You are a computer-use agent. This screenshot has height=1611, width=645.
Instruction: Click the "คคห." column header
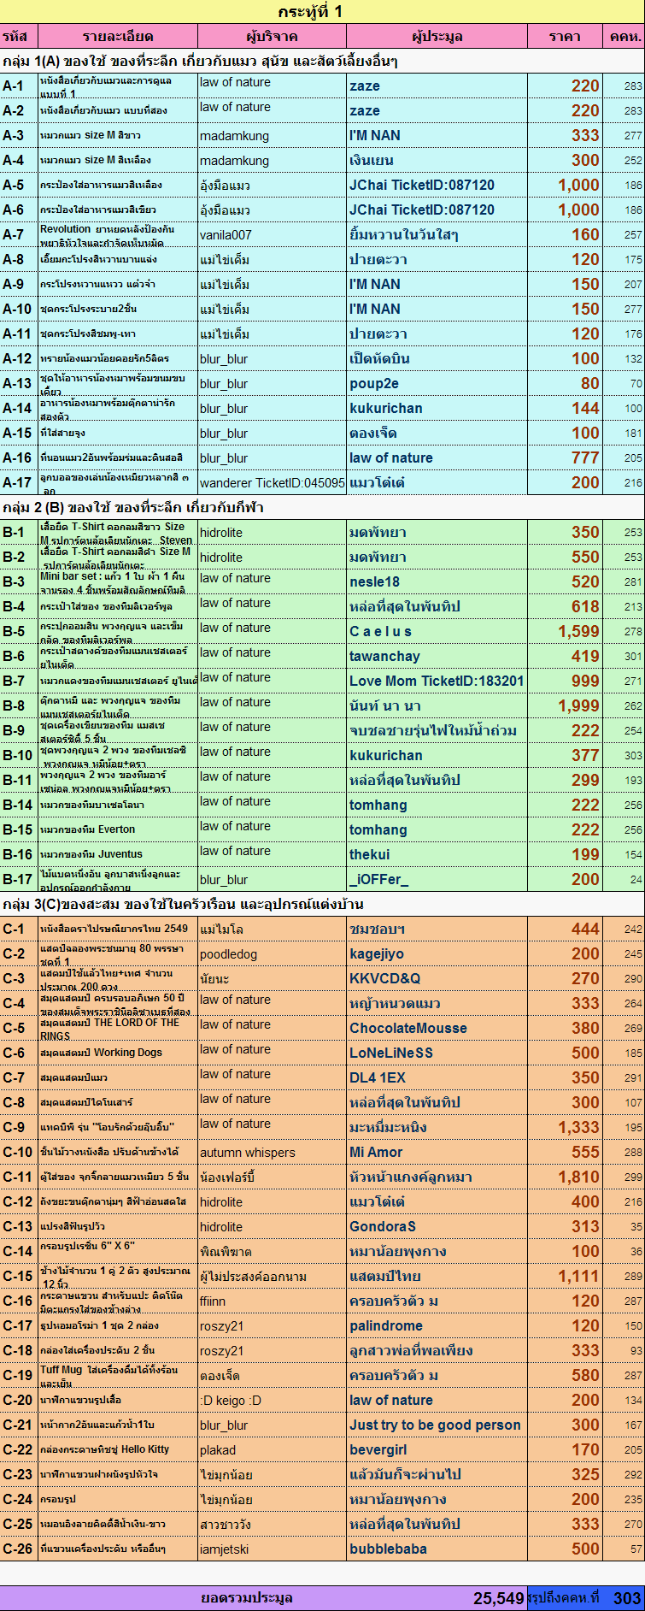(x=624, y=37)
